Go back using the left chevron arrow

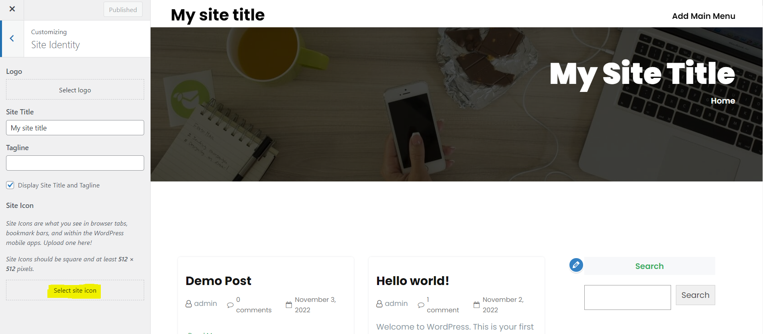point(12,39)
